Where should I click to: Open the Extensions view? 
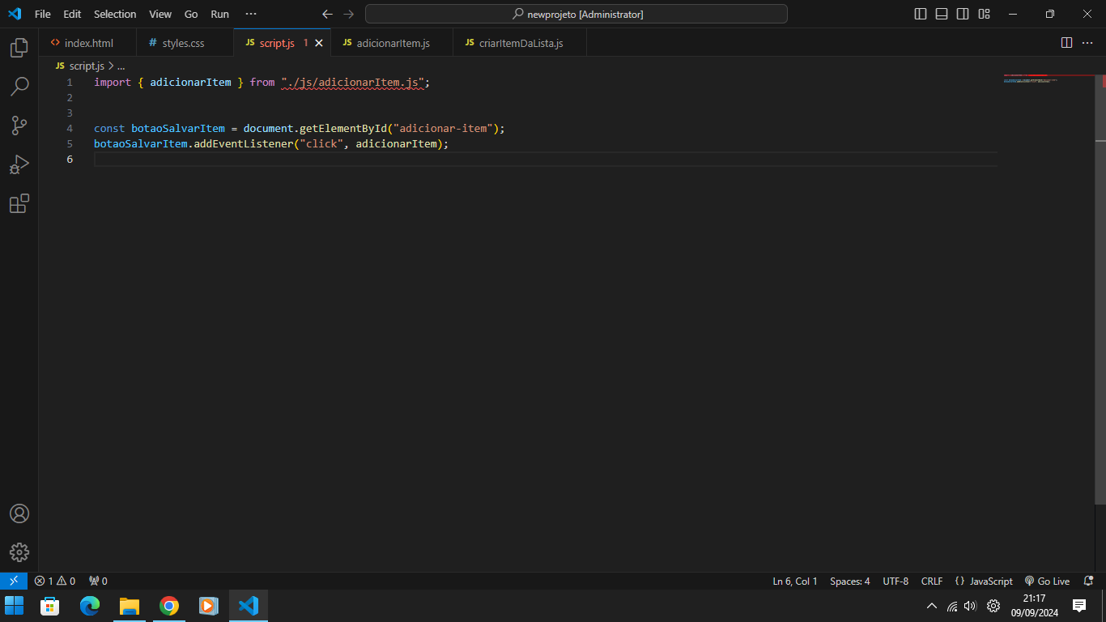point(19,203)
